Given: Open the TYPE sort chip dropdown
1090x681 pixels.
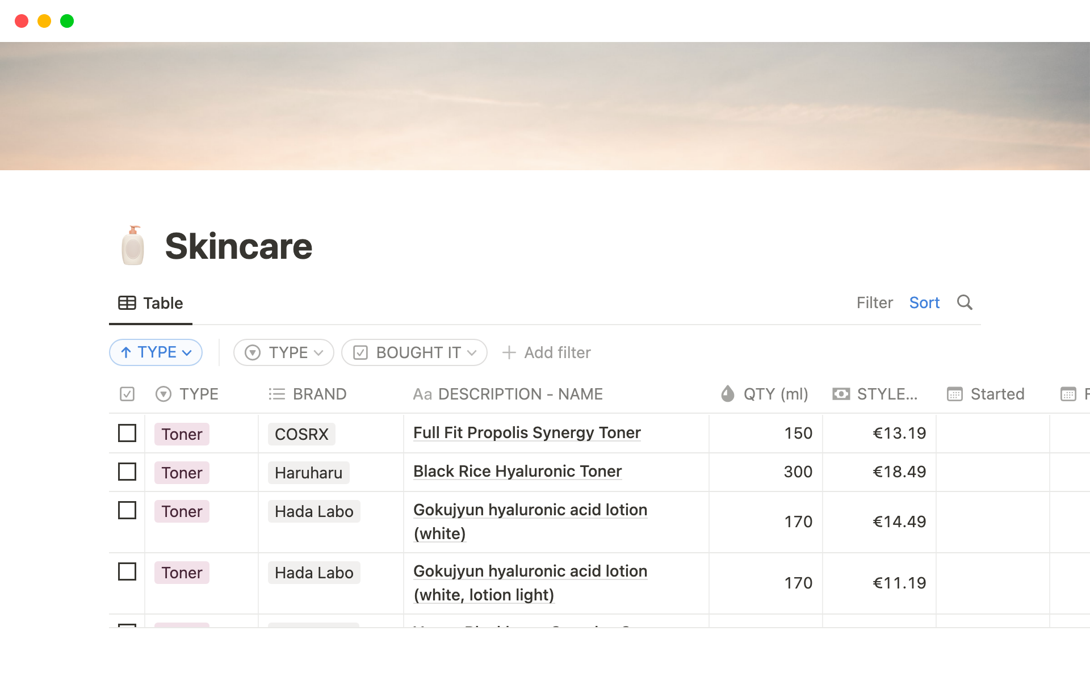Looking at the screenshot, I should click(x=156, y=352).
